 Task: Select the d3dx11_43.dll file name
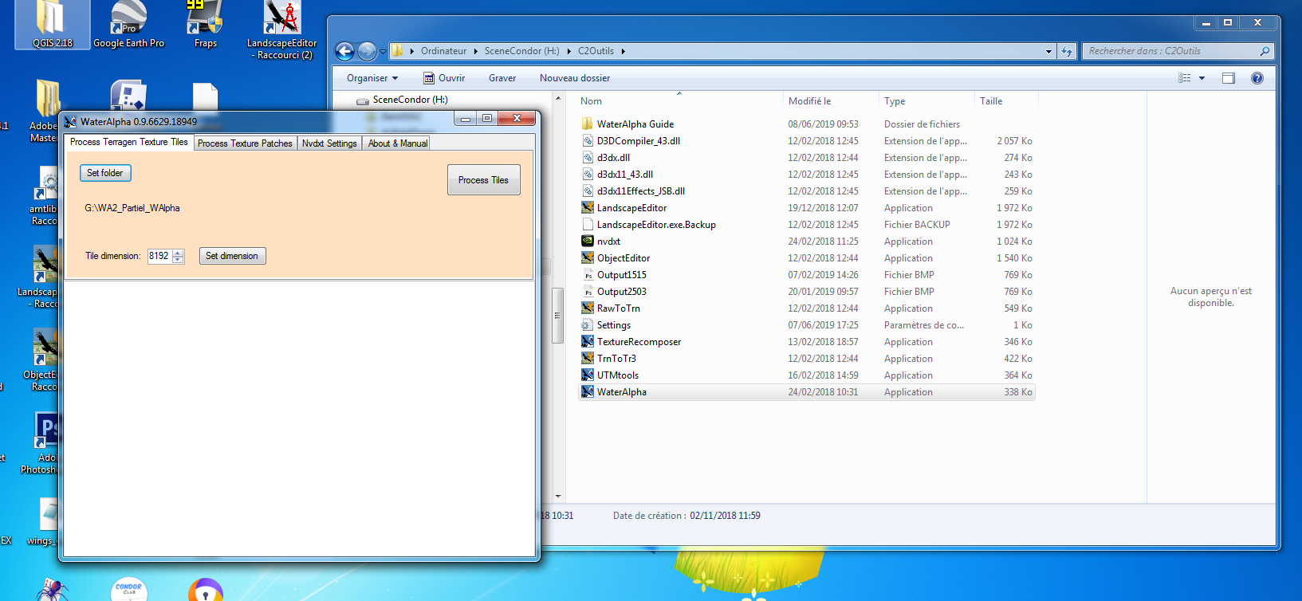pyautogui.click(x=625, y=175)
